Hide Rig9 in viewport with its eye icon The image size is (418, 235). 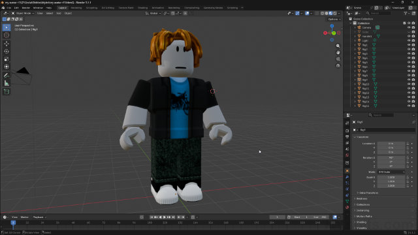tap(409, 80)
